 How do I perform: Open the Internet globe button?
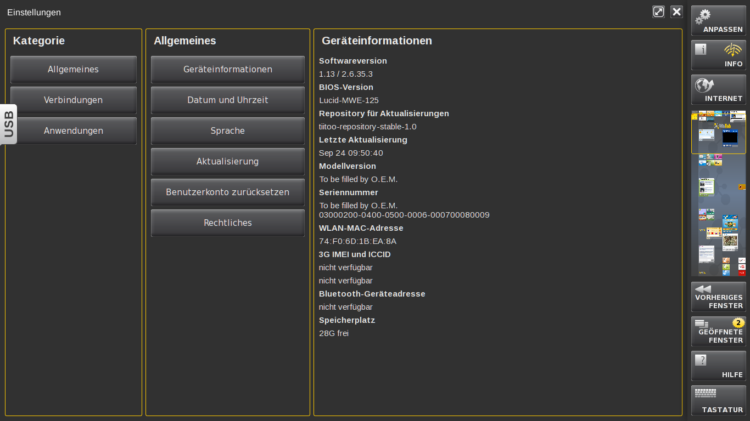718,89
